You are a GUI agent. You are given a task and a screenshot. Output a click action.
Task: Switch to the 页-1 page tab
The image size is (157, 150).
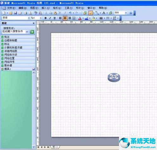point(55,147)
